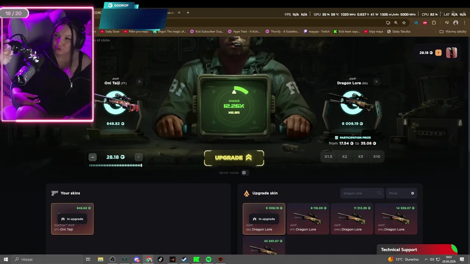Select the BS Dragon Lore 6 008.19 card
Screen dimensions: 470x264
point(264,219)
